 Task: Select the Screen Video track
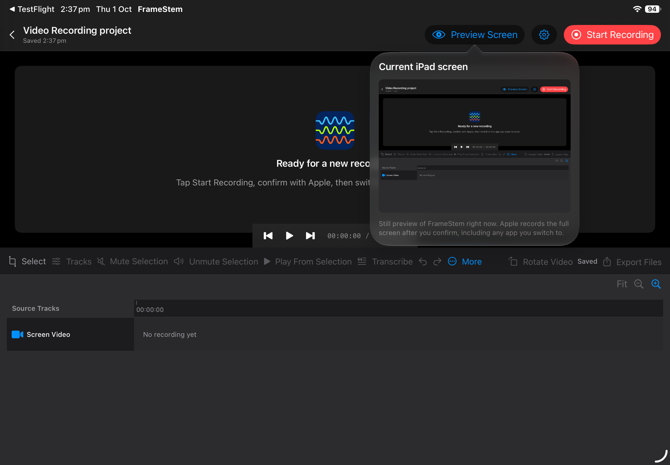70,334
